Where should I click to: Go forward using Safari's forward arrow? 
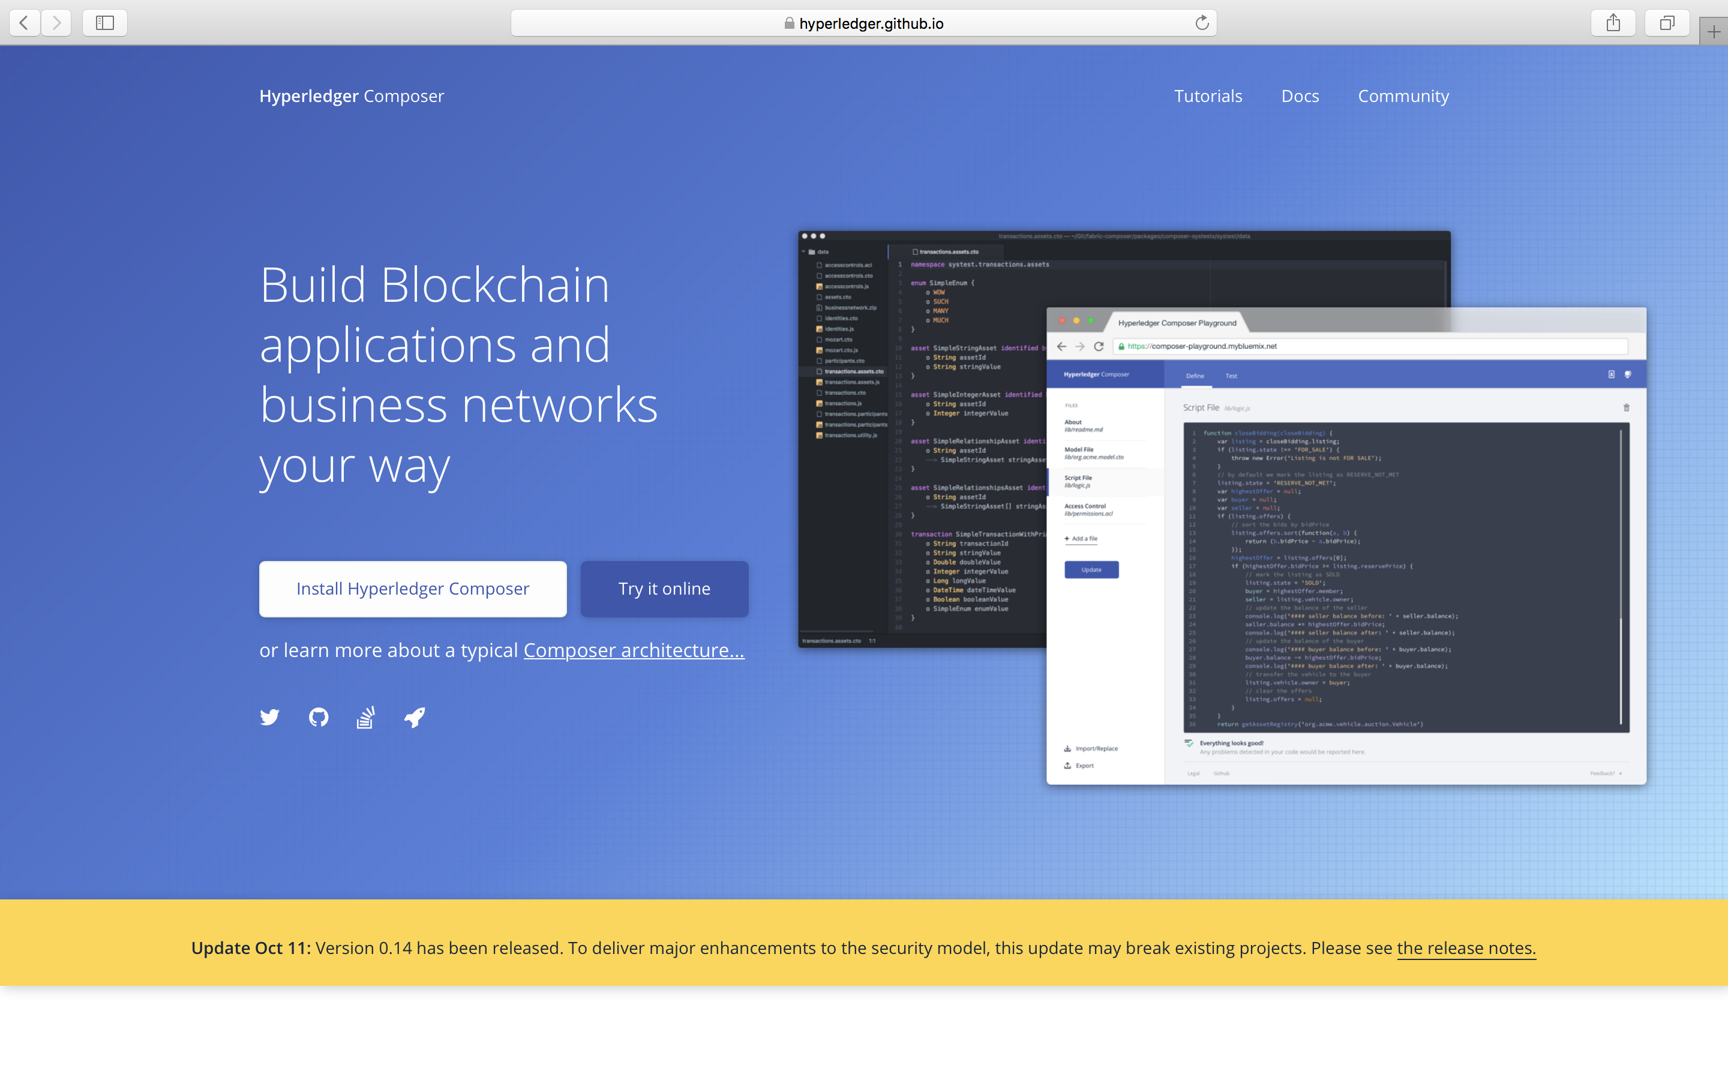pos(56,23)
